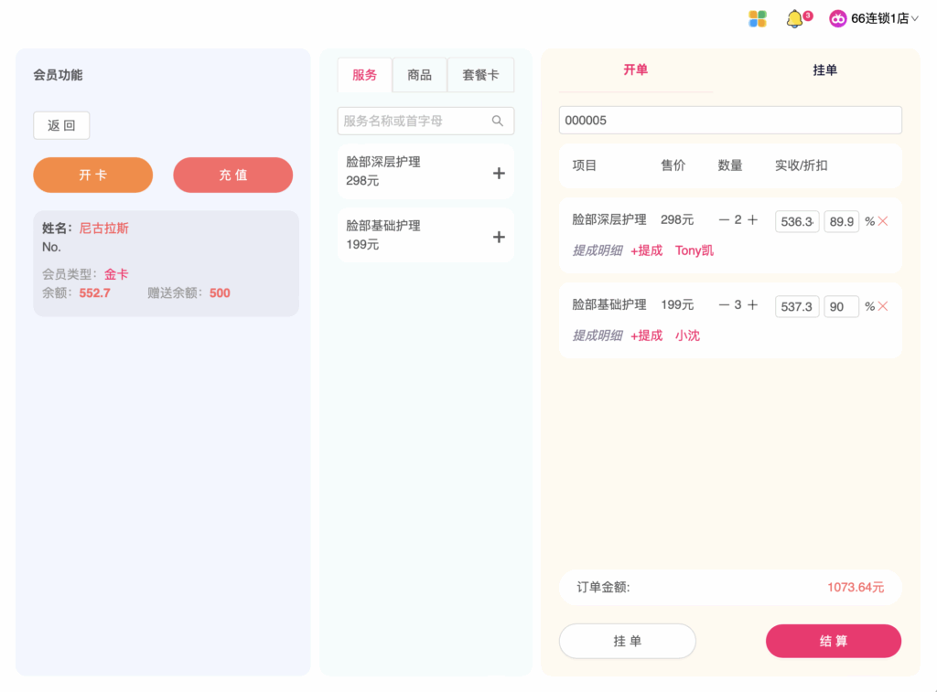Switch to the 套餐卡 tab

[x=480, y=75]
